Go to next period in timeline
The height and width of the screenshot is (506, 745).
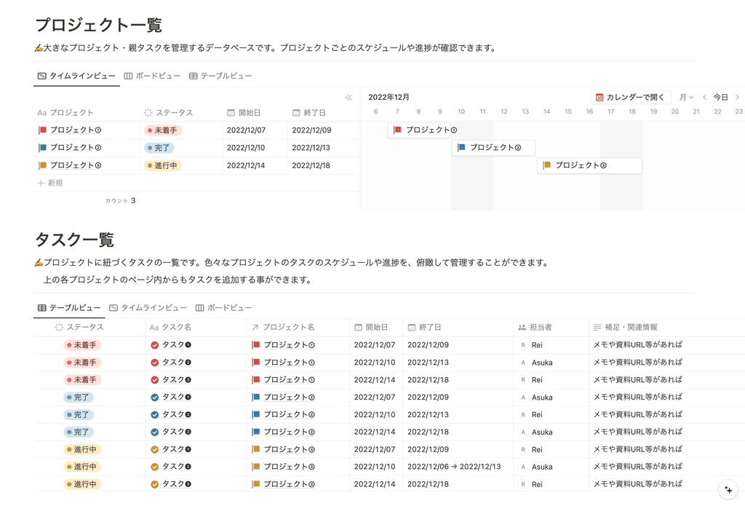pyautogui.click(x=738, y=98)
